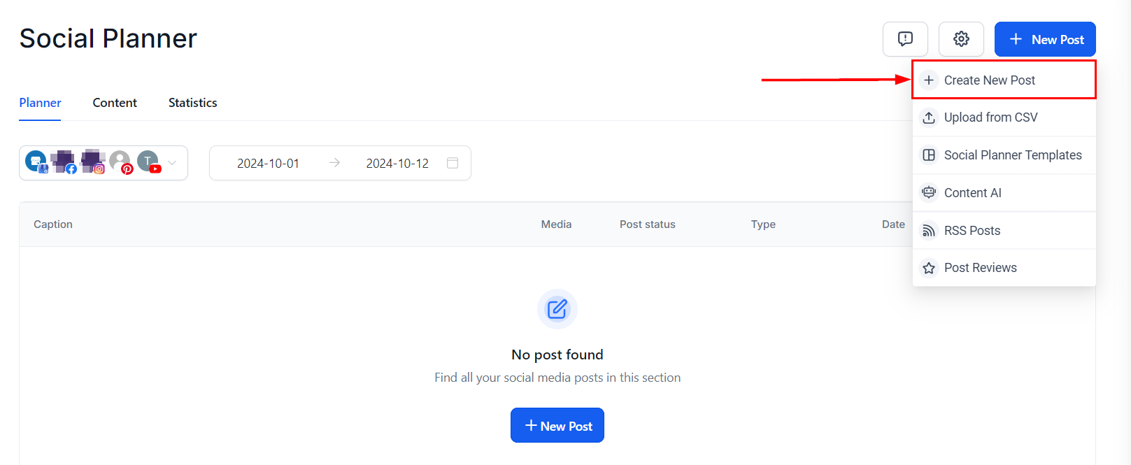
Task: Open Social Planner settings gear
Action: (961, 39)
